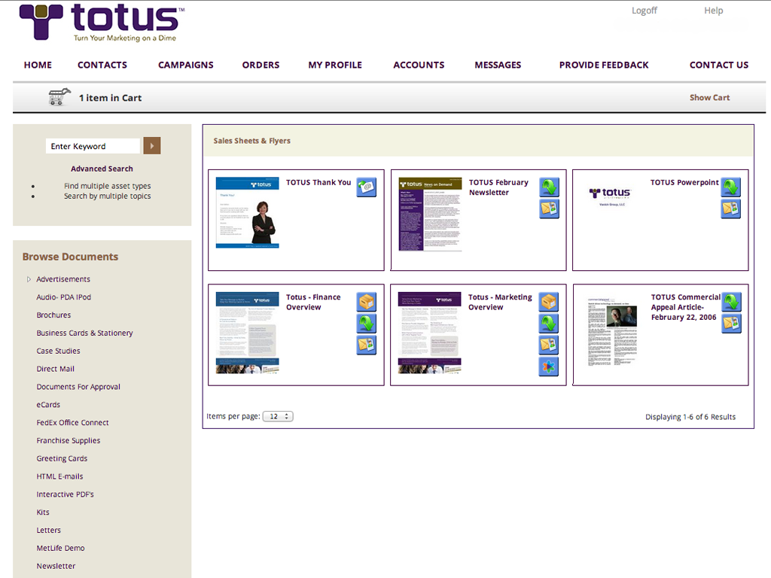Open CONTACT US page
The image size is (771, 578).
(719, 65)
